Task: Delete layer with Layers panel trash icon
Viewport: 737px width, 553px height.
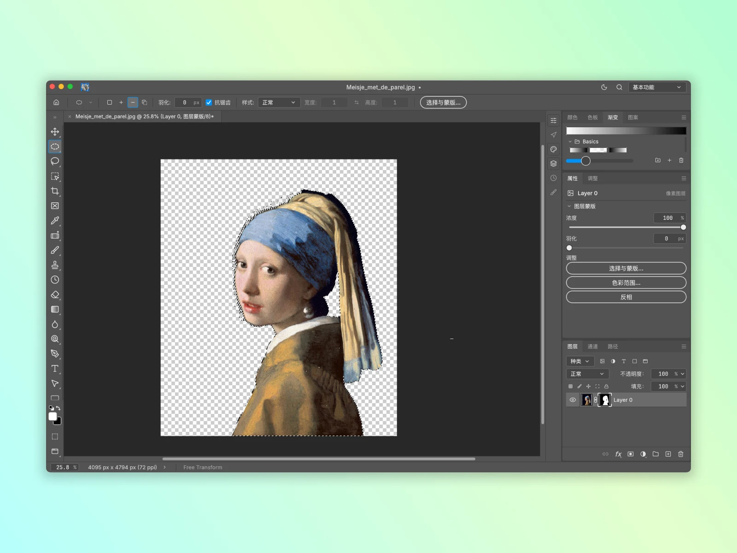Action: tap(681, 454)
